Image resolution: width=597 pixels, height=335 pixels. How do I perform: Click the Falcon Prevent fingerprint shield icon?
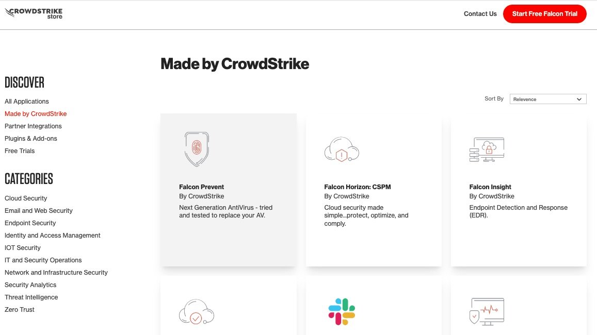pyautogui.click(x=196, y=149)
